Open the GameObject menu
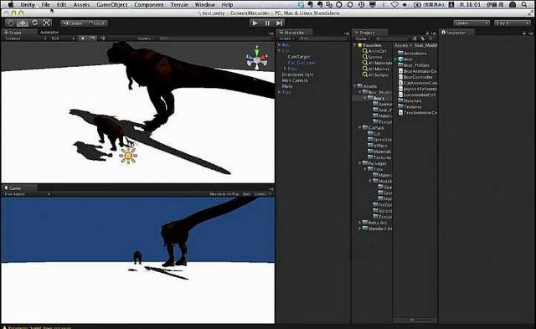536x329 pixels. [112, 5]
